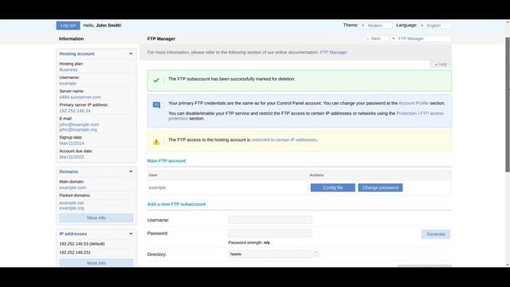
Task: Focus the Password input field
Action: coord(270,234)
